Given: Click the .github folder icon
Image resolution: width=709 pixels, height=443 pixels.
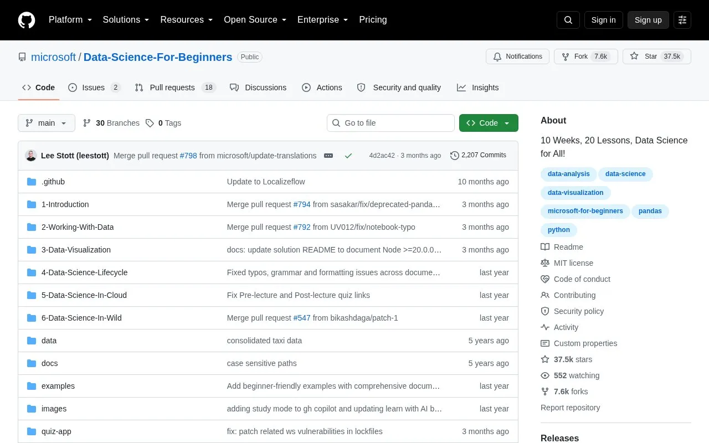Looking at the screenshot, I should click(x=32, y=182).
